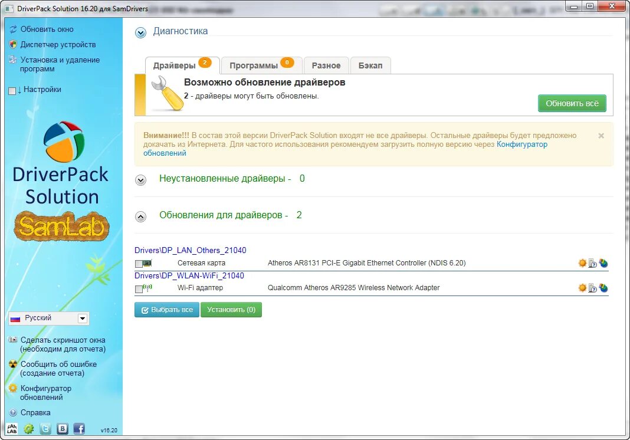Open Диспетчер устройств via its shield icon
The image size is (630, 440).
coord(13,44)
